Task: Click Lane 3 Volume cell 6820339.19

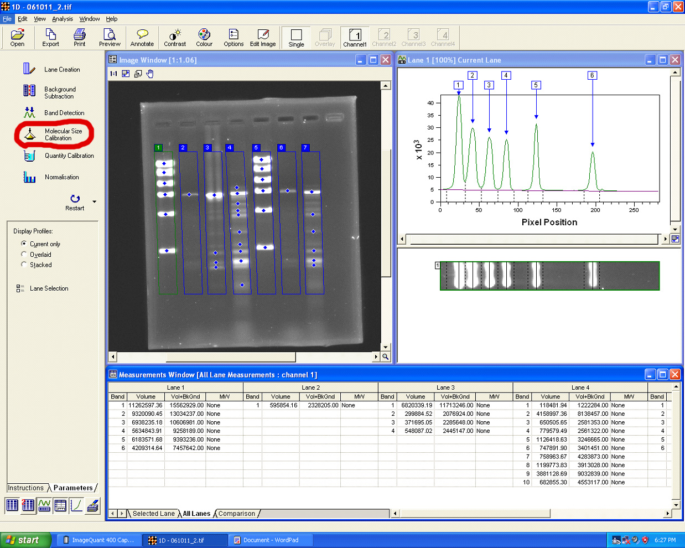Action: [416, 405]
